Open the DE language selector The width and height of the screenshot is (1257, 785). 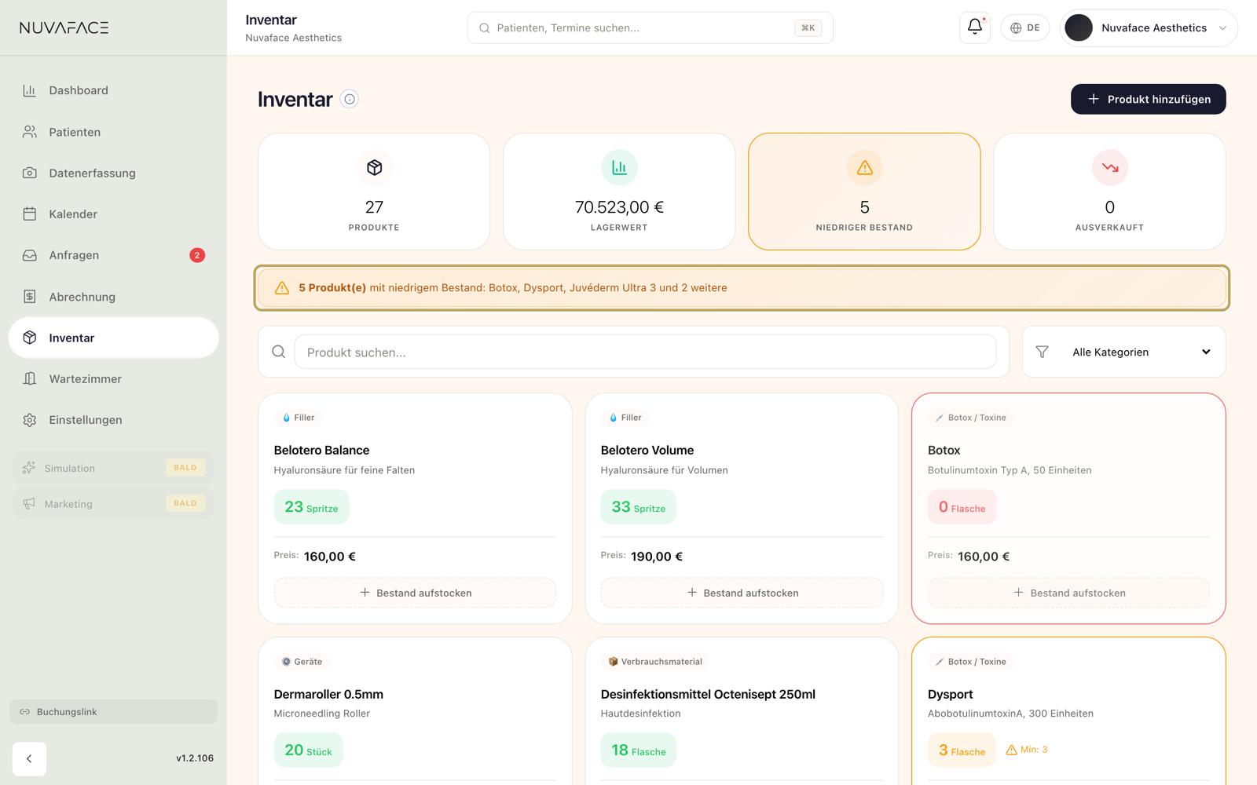(x=1024, y=27)
